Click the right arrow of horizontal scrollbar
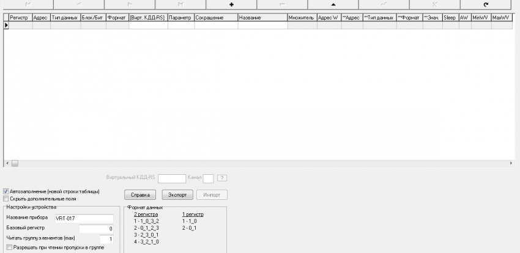 (511, 163)
